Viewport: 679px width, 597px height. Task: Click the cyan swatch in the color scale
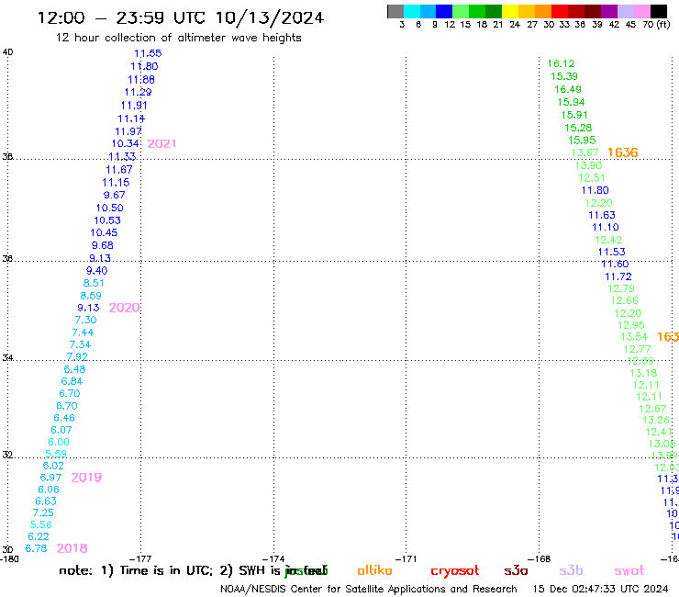412,11
